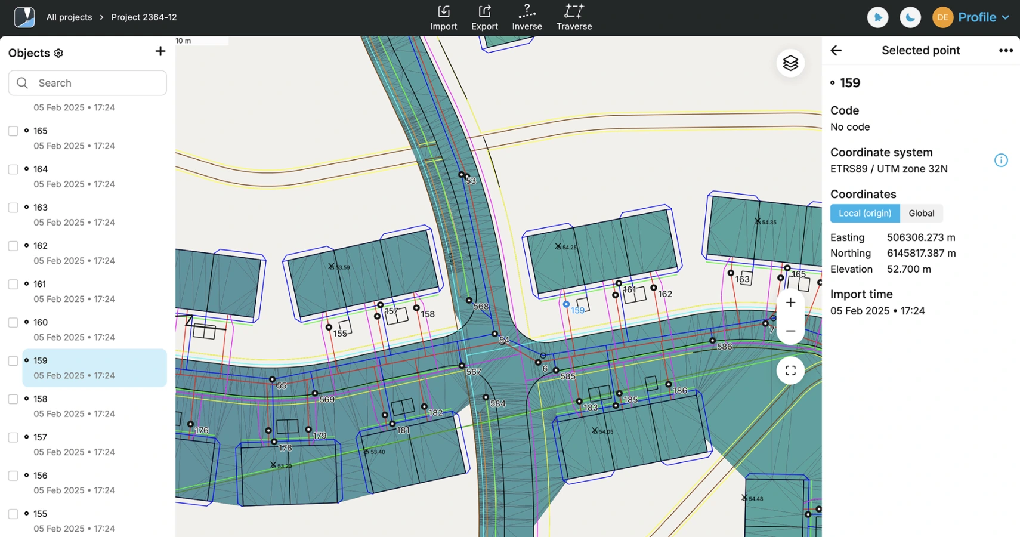Switch coordinates to Global
Viewport: 1020px width, 537px height.
click(921, 213)
